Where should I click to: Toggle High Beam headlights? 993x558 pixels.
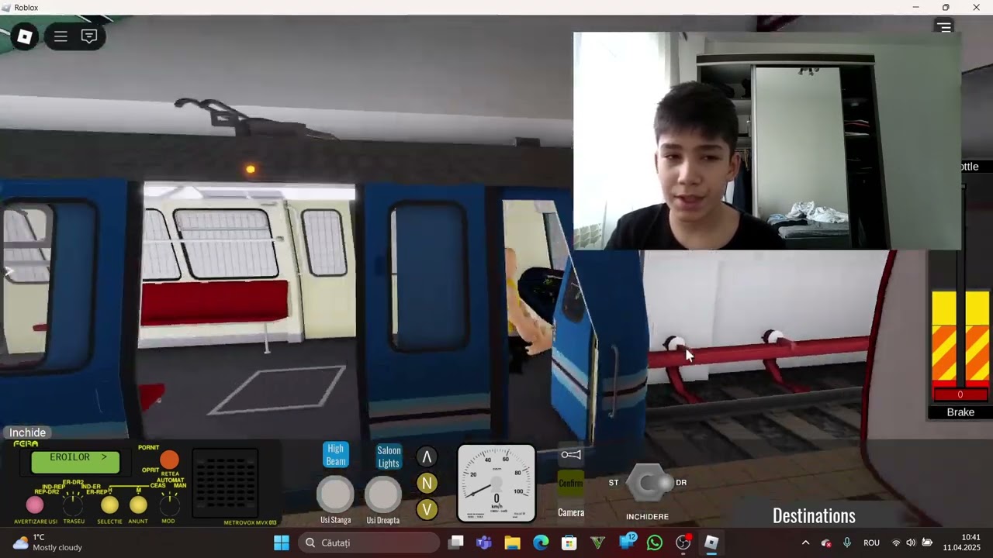335,455
